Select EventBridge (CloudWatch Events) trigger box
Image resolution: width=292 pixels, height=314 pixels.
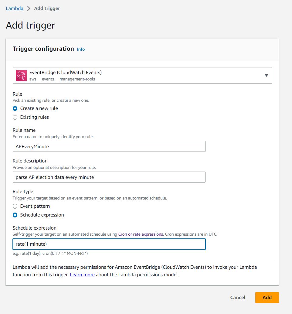tap(142, 75)
